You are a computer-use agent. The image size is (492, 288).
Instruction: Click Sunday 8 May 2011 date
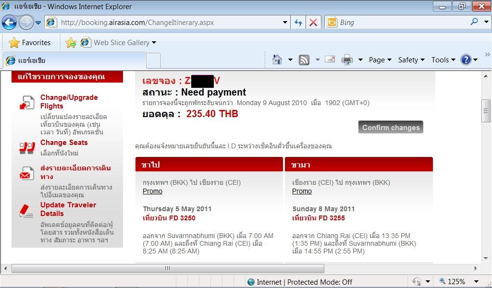coord(323,209)
